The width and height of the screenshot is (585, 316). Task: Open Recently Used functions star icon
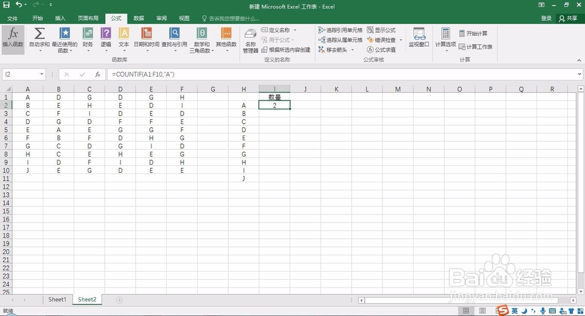click(64, 40)
